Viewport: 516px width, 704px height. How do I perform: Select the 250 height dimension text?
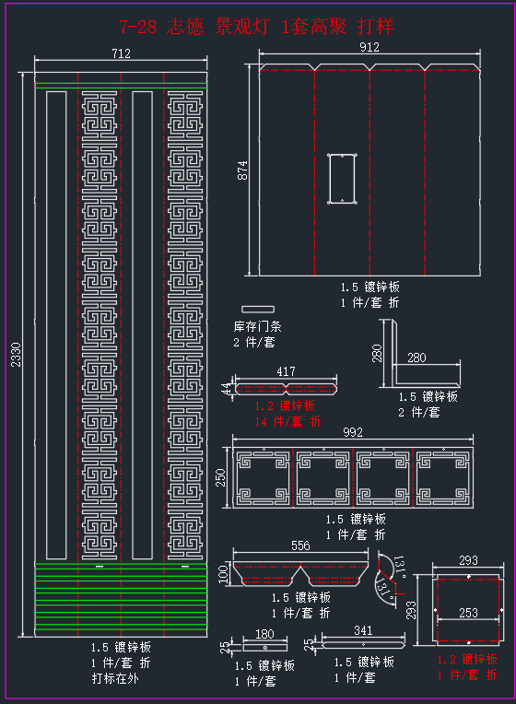pos(220,477)
